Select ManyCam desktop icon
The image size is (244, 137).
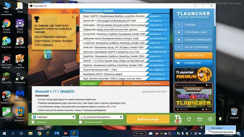tap(6, 42)
